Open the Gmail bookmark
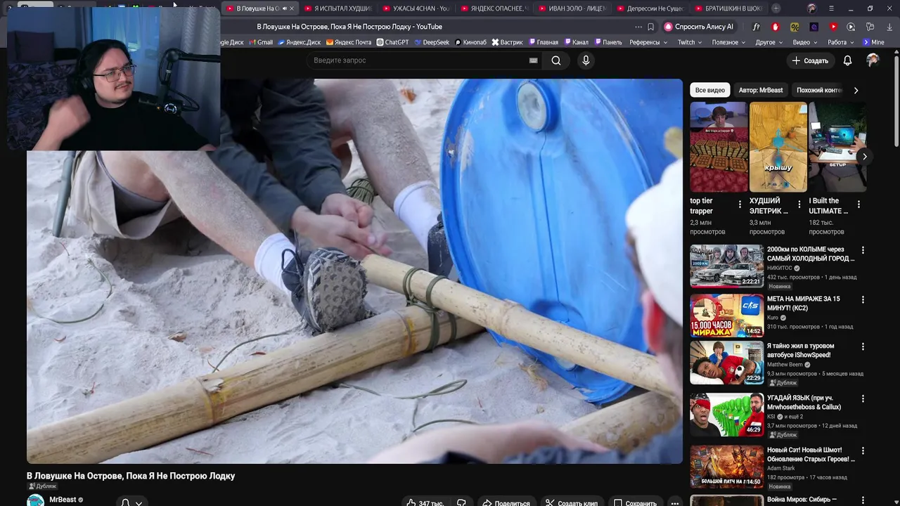 (x=260, y=42)
